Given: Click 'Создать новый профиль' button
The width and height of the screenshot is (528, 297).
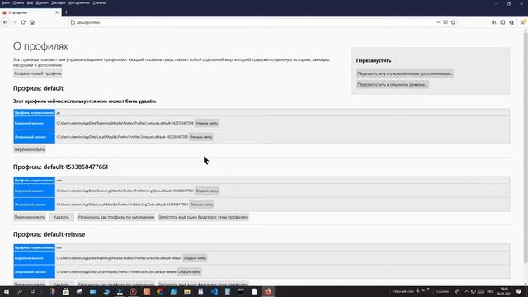Looking at the screenshot, I should pos(38,73).
